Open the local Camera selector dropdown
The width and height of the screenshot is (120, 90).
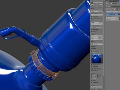[97, 27]
